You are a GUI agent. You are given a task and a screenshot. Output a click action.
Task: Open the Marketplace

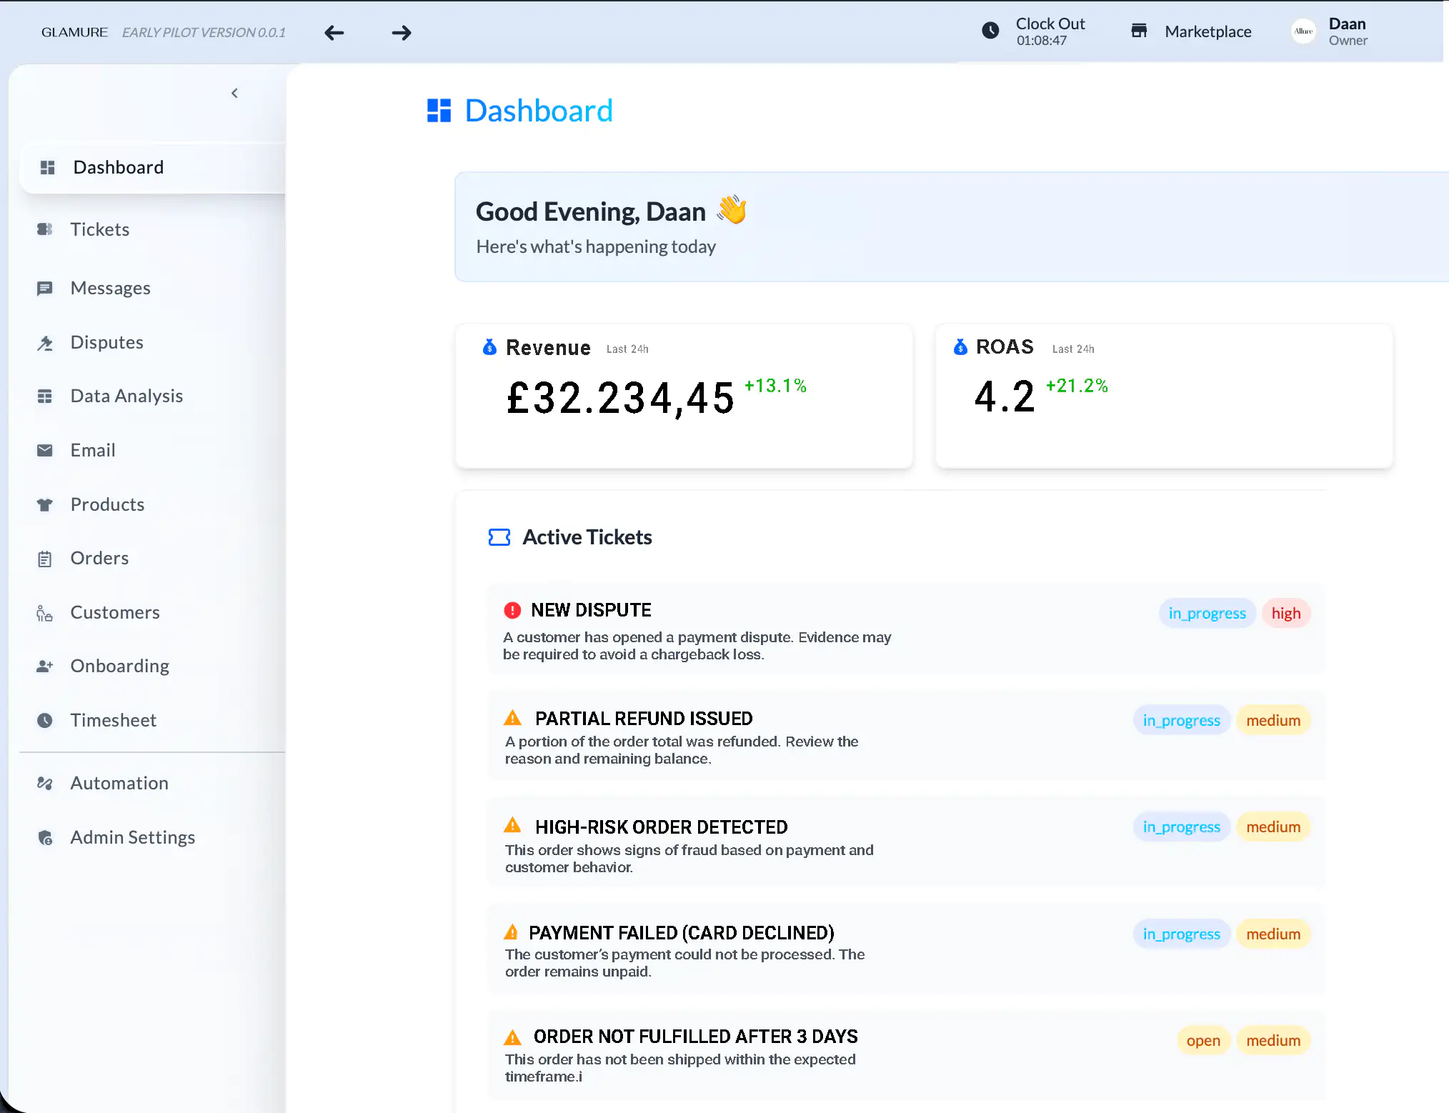[x=1207, y=31]
